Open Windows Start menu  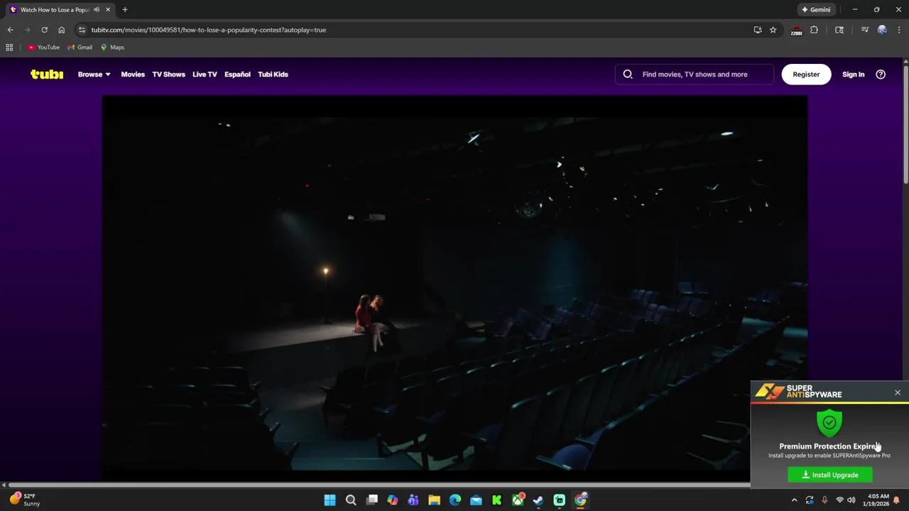pyautogui.click(x=330, y=500)
